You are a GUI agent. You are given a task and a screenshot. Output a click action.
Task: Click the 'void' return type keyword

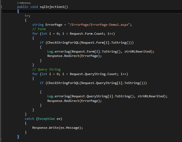click(34, 7)
